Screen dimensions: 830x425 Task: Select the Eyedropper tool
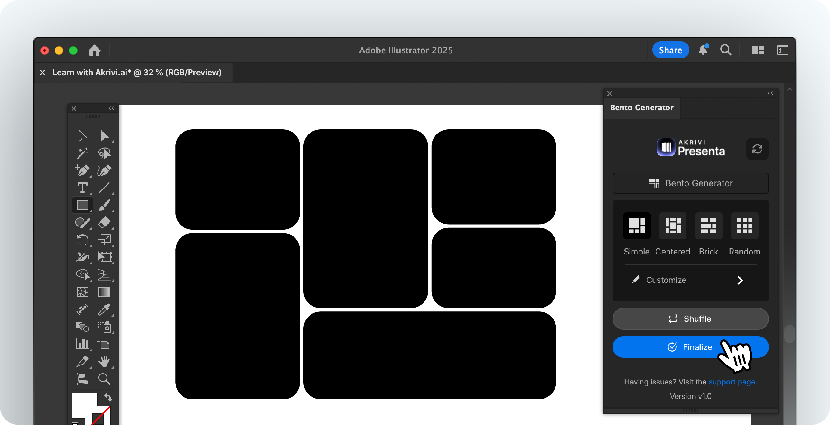[x=104, y=309]
